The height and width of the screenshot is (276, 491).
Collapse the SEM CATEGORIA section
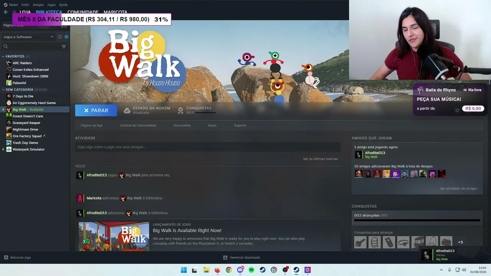click(3, 90)
